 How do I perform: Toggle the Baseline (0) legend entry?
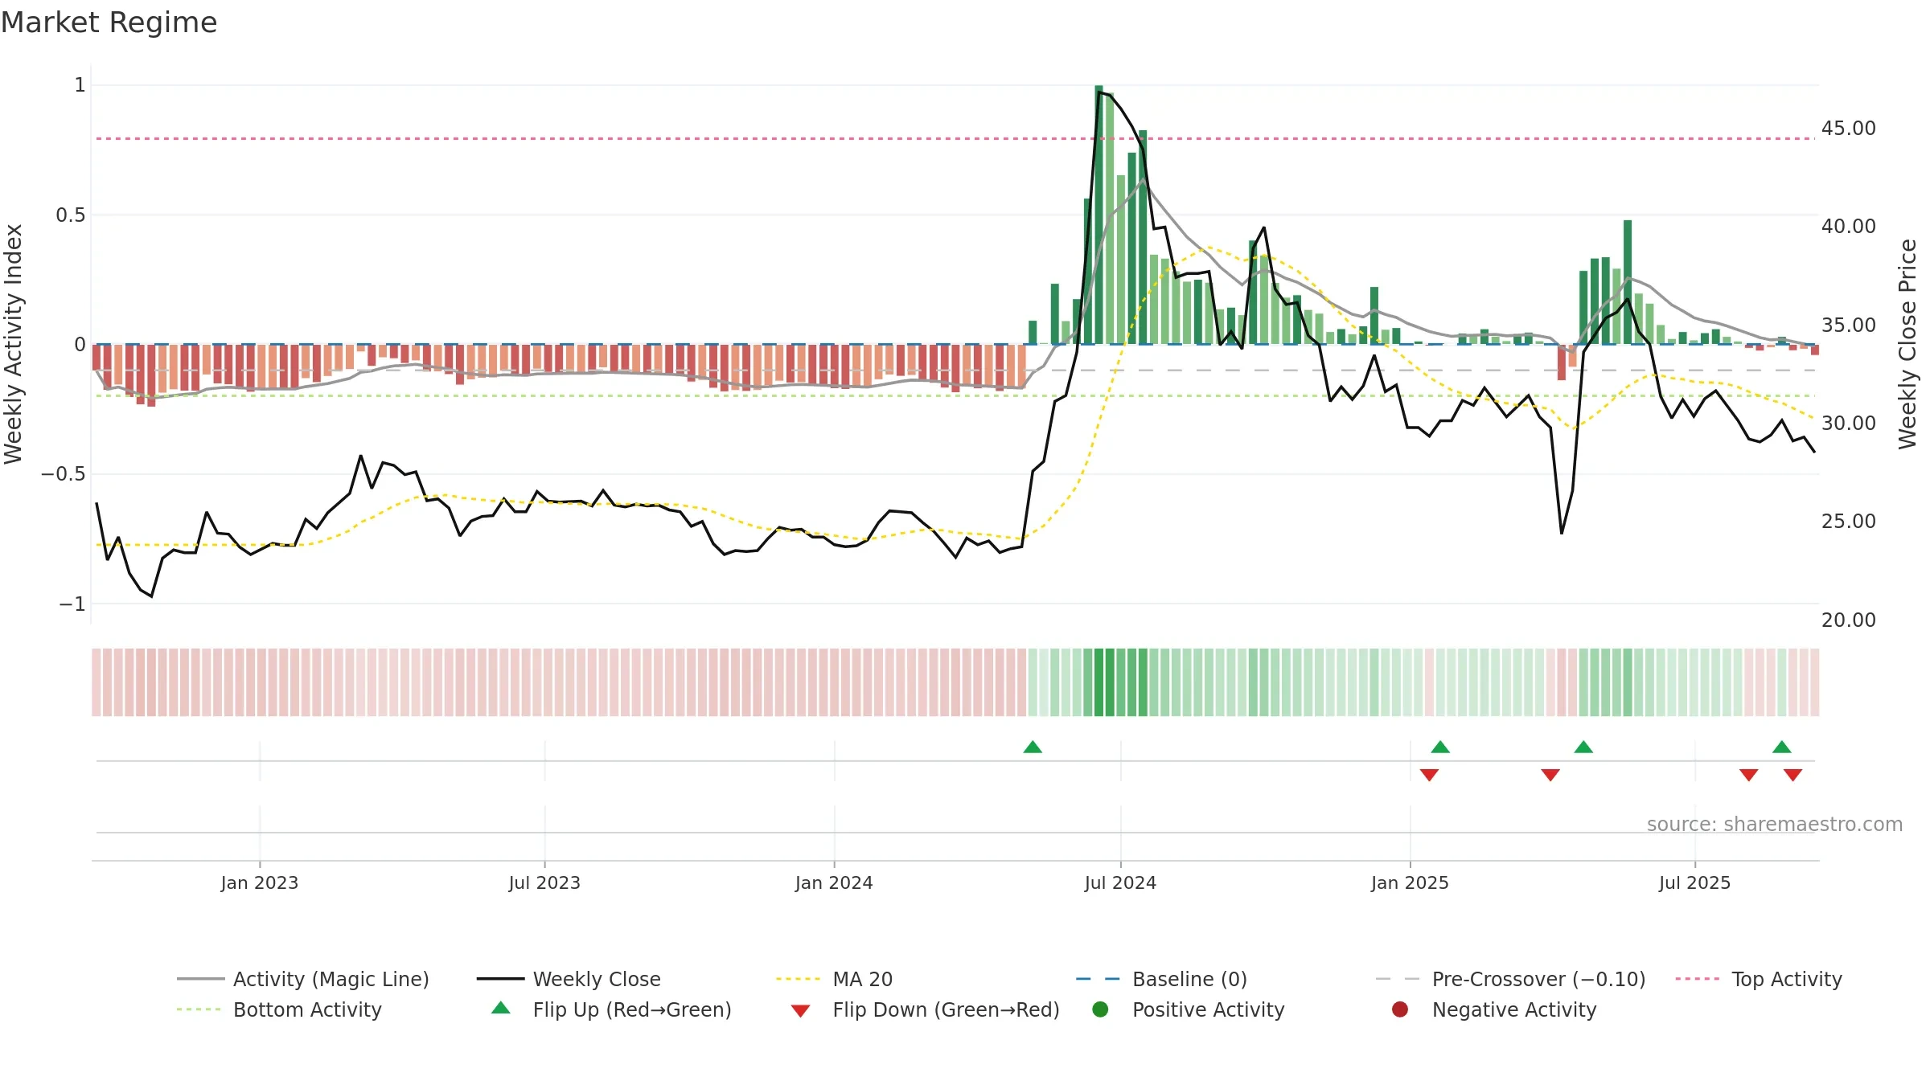1161,979
